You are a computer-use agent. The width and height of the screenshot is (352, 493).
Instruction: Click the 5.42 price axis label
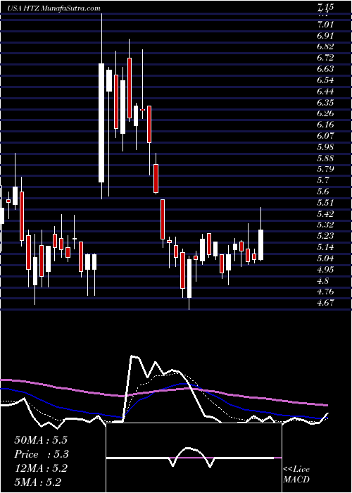325,214
